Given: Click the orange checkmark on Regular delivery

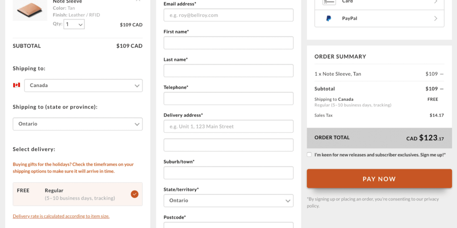Looking at the screenshot, I should (x=134, y=194).
